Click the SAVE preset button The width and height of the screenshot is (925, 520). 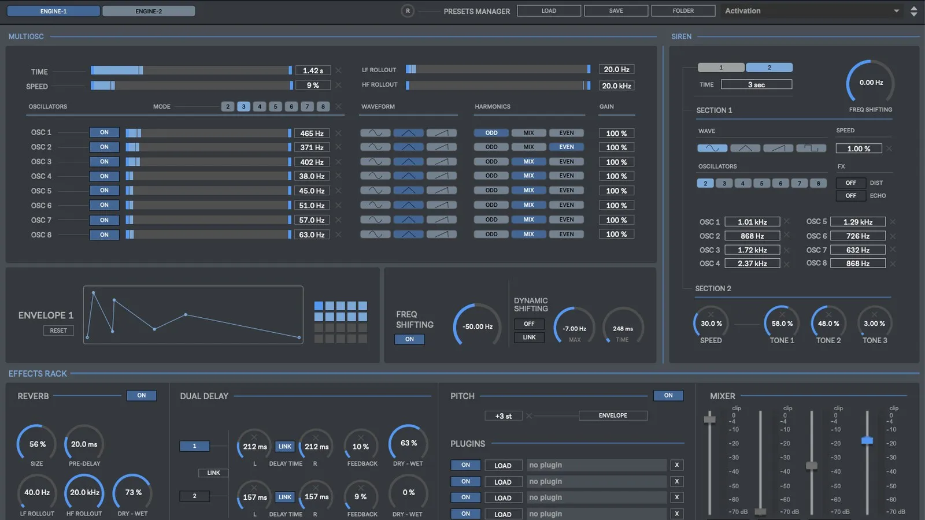tap(616, 11)
